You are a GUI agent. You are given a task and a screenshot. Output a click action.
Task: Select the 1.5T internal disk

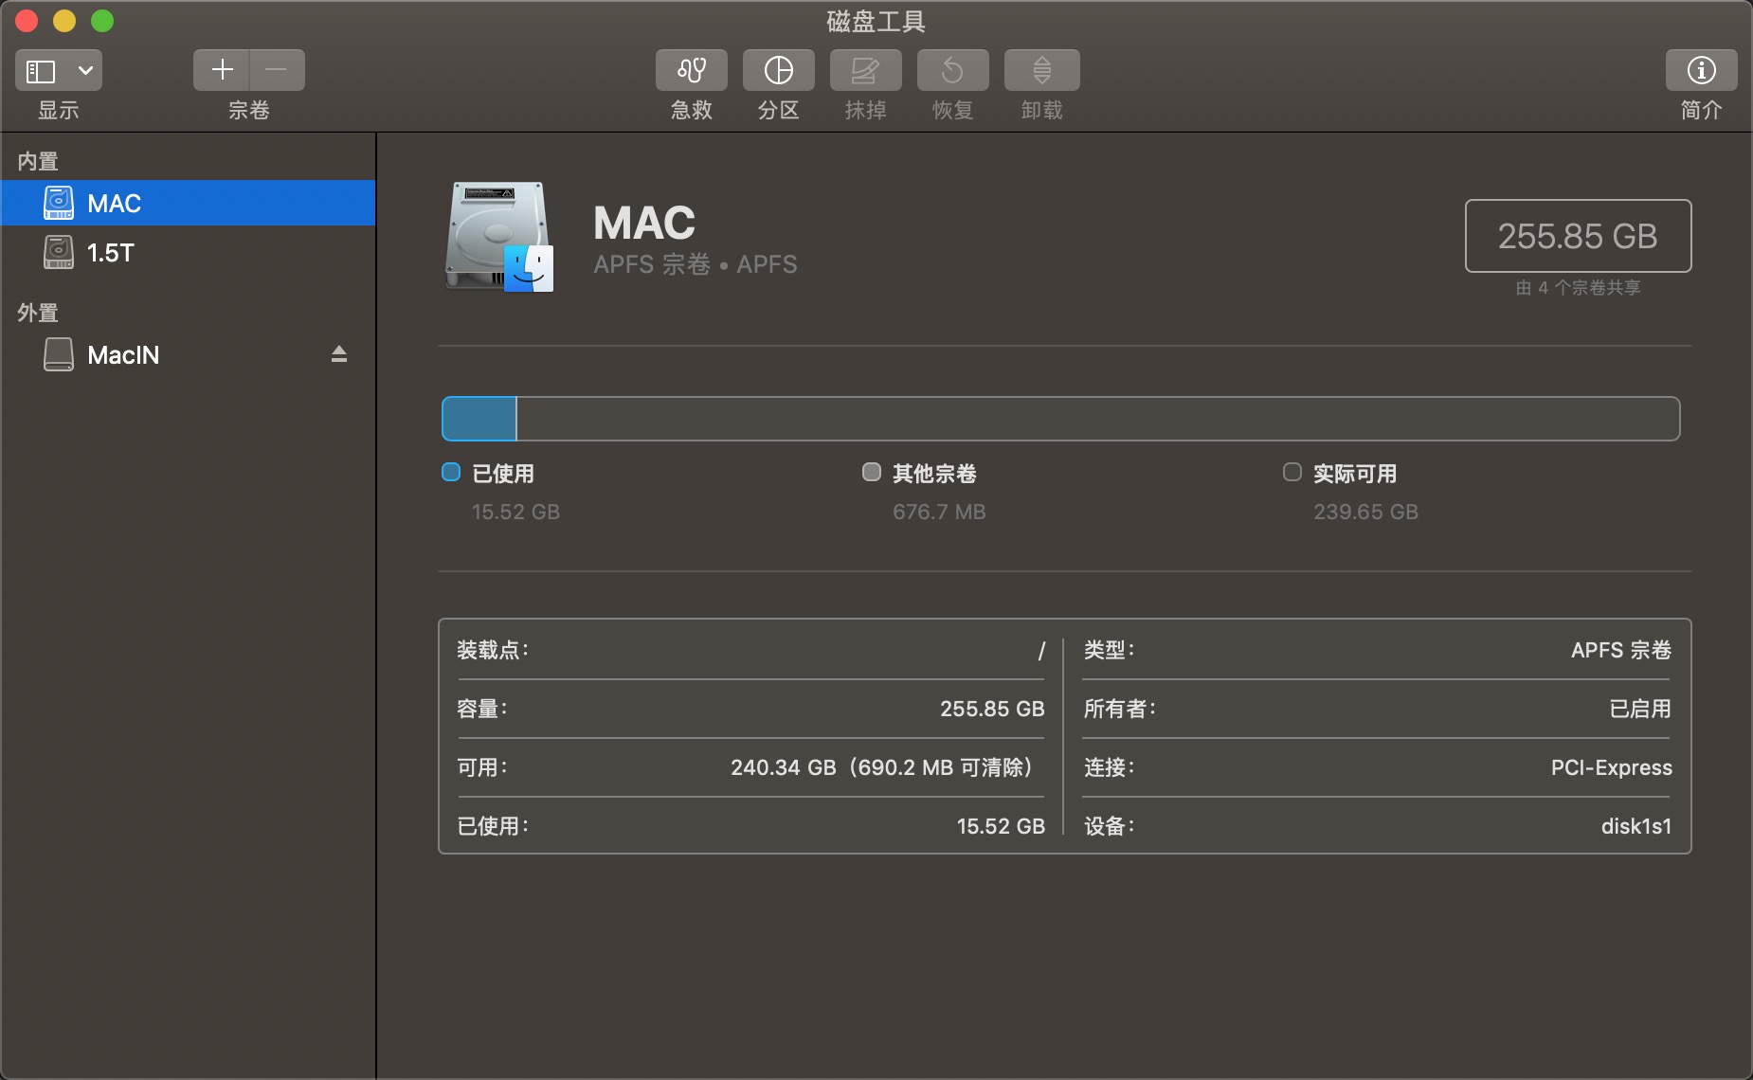click(x=110, y=253)
